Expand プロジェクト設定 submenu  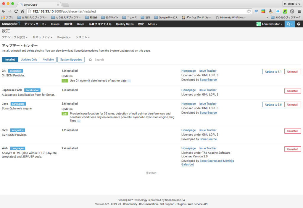tap(15, 37)
